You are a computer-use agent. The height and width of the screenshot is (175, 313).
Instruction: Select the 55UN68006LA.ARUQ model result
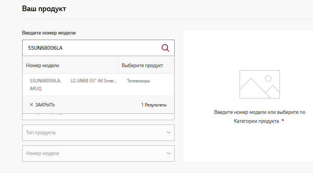coord(45,85)
